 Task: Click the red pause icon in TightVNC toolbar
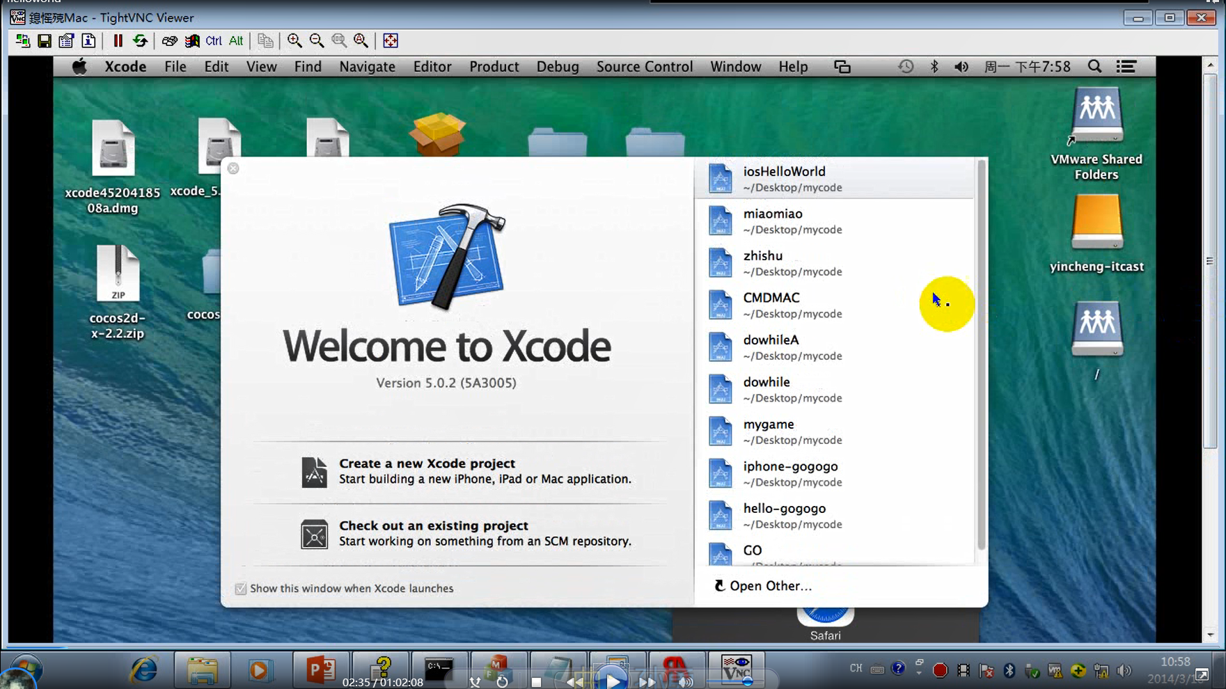click(118, 41)
